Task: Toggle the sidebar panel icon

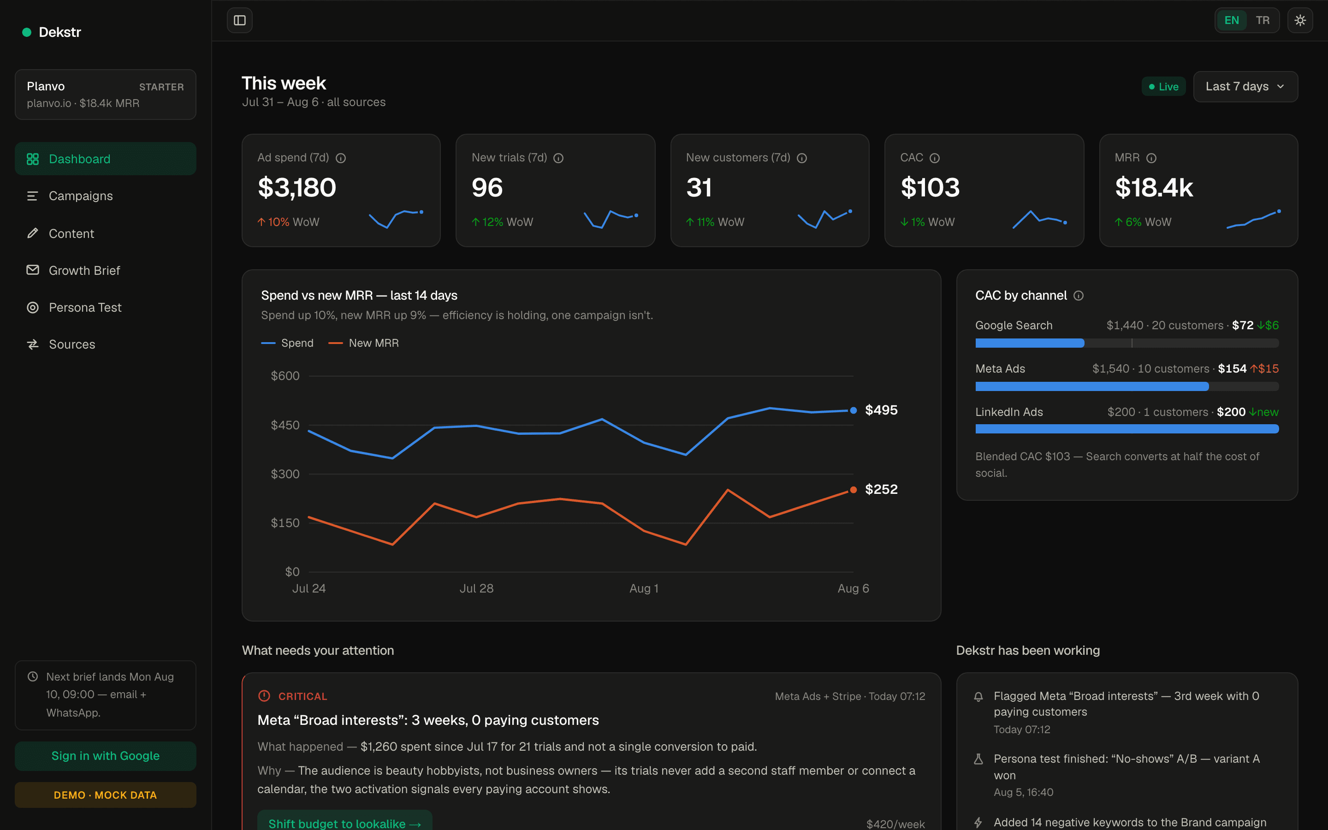Action: tap(240, 20)
